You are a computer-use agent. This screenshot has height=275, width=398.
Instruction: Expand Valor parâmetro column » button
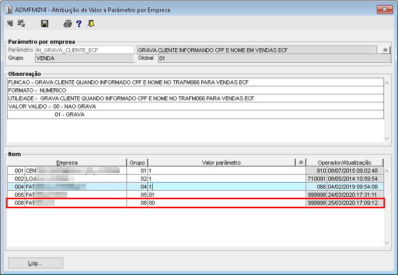[301, 163]
